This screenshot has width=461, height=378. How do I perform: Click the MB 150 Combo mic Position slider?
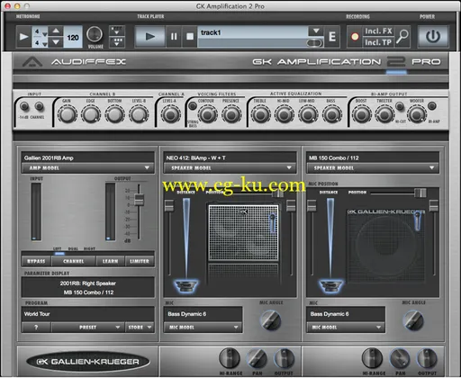[420, 193]
